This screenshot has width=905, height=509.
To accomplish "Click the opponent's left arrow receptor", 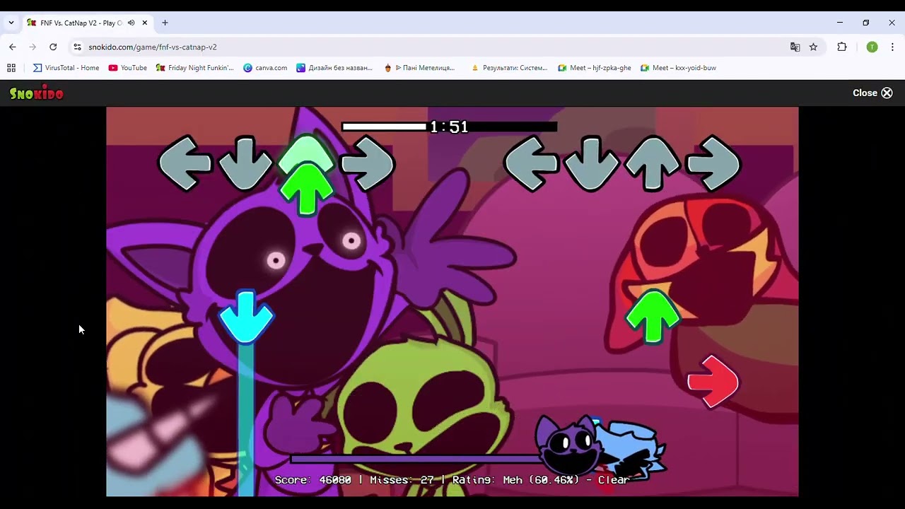I will 185,163.
